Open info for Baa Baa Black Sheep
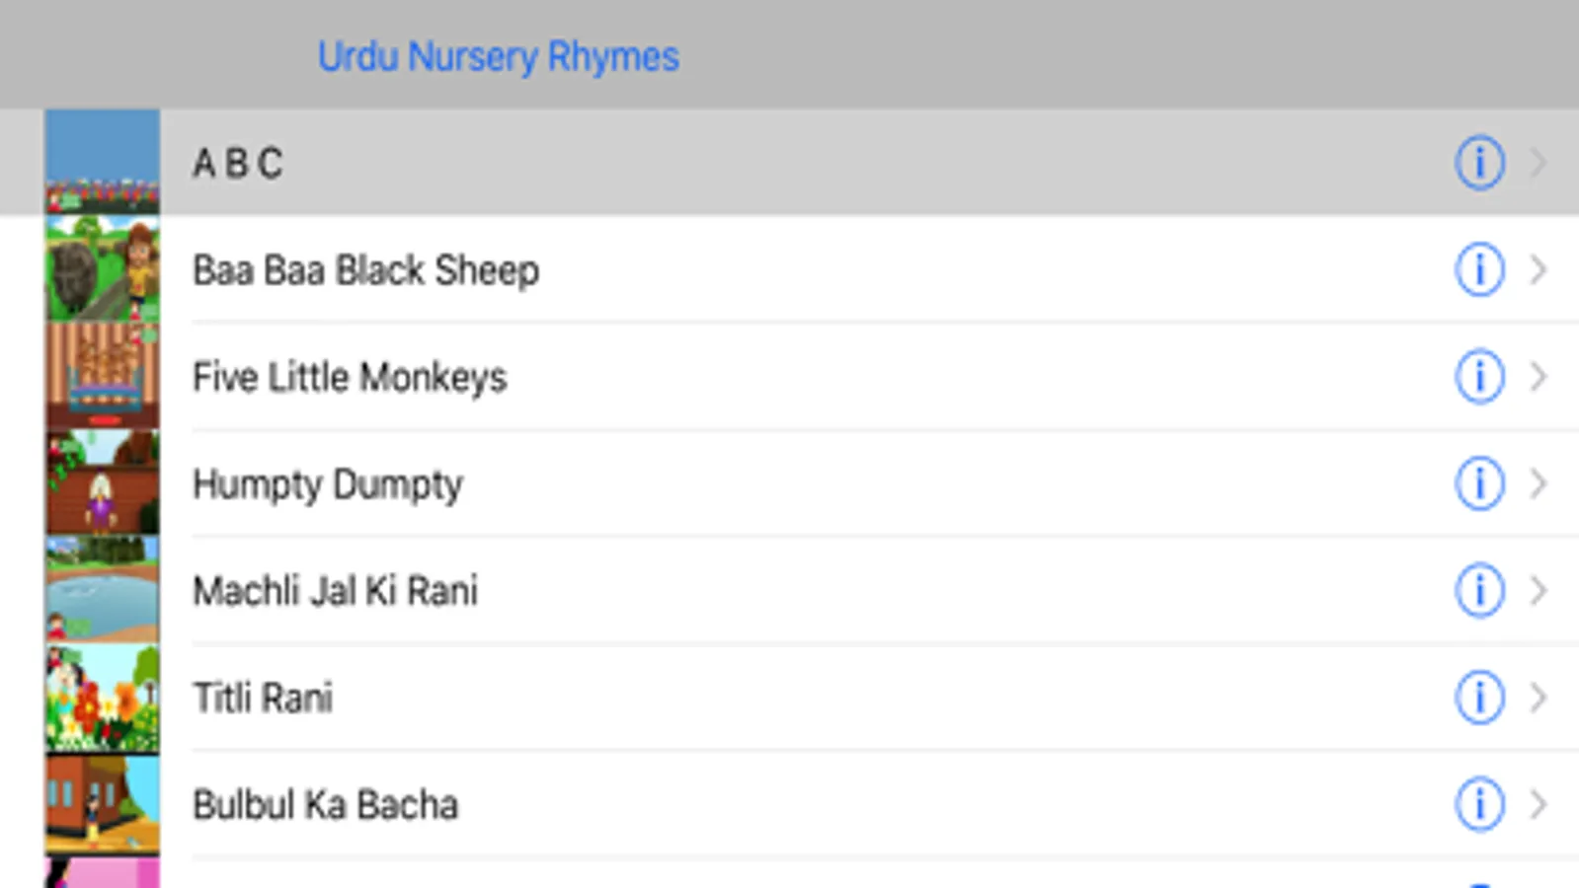 pyautogui.click(x=1479, y=269)
